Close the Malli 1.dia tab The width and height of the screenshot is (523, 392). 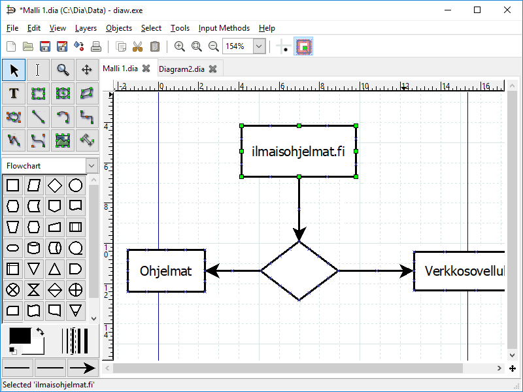[146, 69]
